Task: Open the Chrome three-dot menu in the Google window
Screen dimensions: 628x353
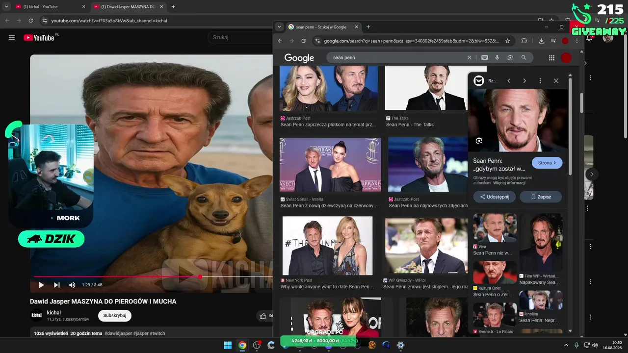Action: coord(577,41)
